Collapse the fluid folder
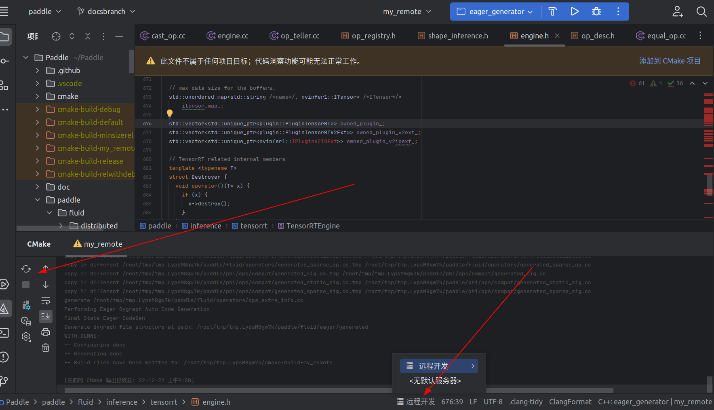Screen dimensions: 714x410 [x=49, y=213]
